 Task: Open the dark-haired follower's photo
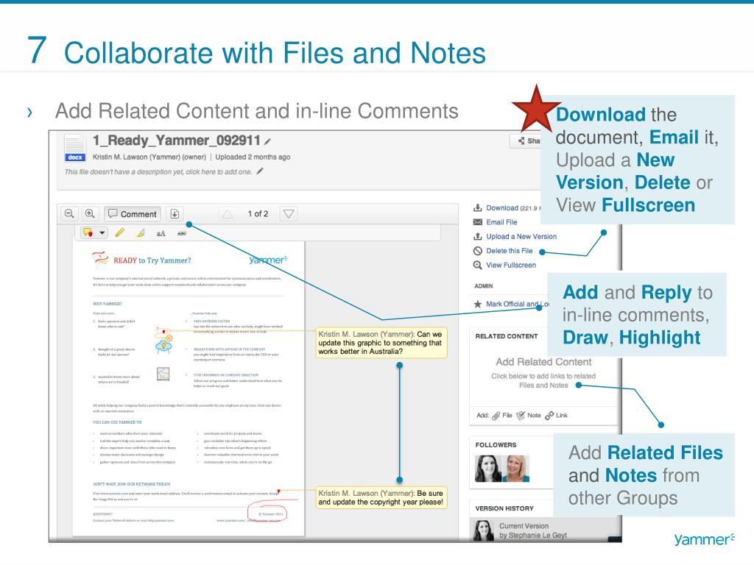488,469
